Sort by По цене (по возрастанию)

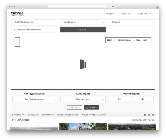(94, 115)
